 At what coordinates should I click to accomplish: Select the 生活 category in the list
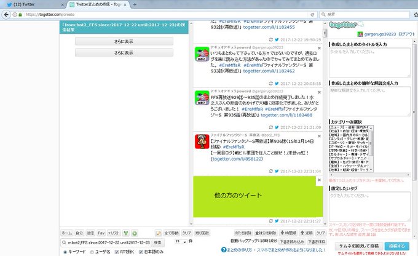[349, 166]
